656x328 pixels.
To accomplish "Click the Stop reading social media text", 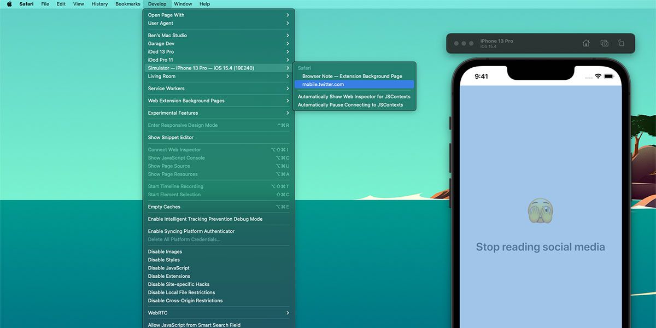I will tap(540, 247).
